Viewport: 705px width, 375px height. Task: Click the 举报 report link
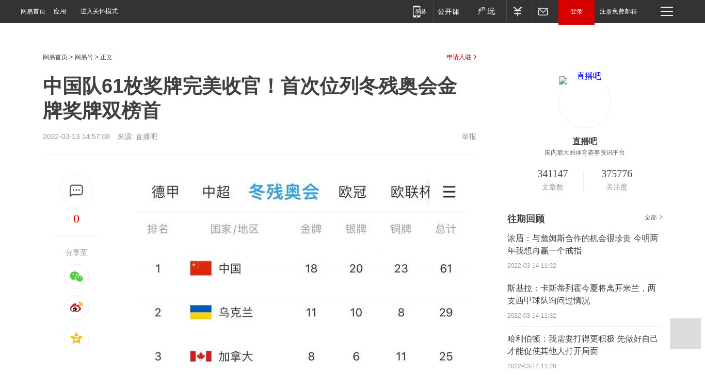point(469,137)
